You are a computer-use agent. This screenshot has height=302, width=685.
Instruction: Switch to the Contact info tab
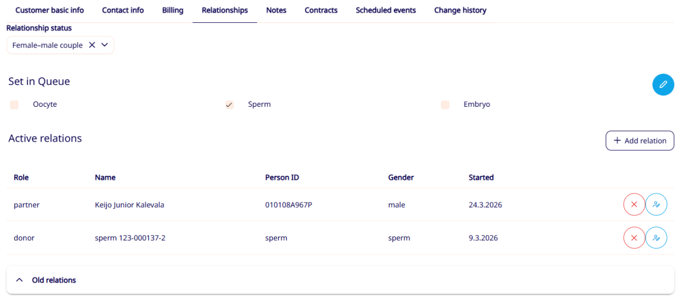pos(123,10)
